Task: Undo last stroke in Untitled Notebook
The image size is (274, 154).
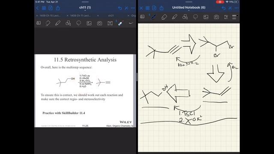Action: [223, 8]
